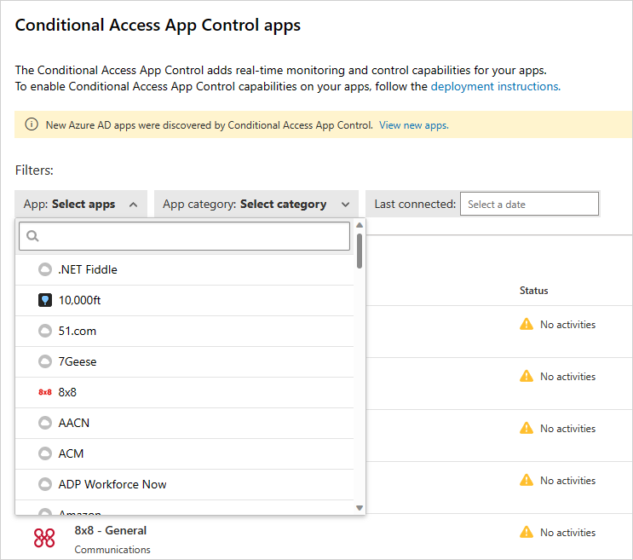Click the dropdown scrollbar up arrow
The height and width of the screenshot is (560, 633).
[360, 225]
